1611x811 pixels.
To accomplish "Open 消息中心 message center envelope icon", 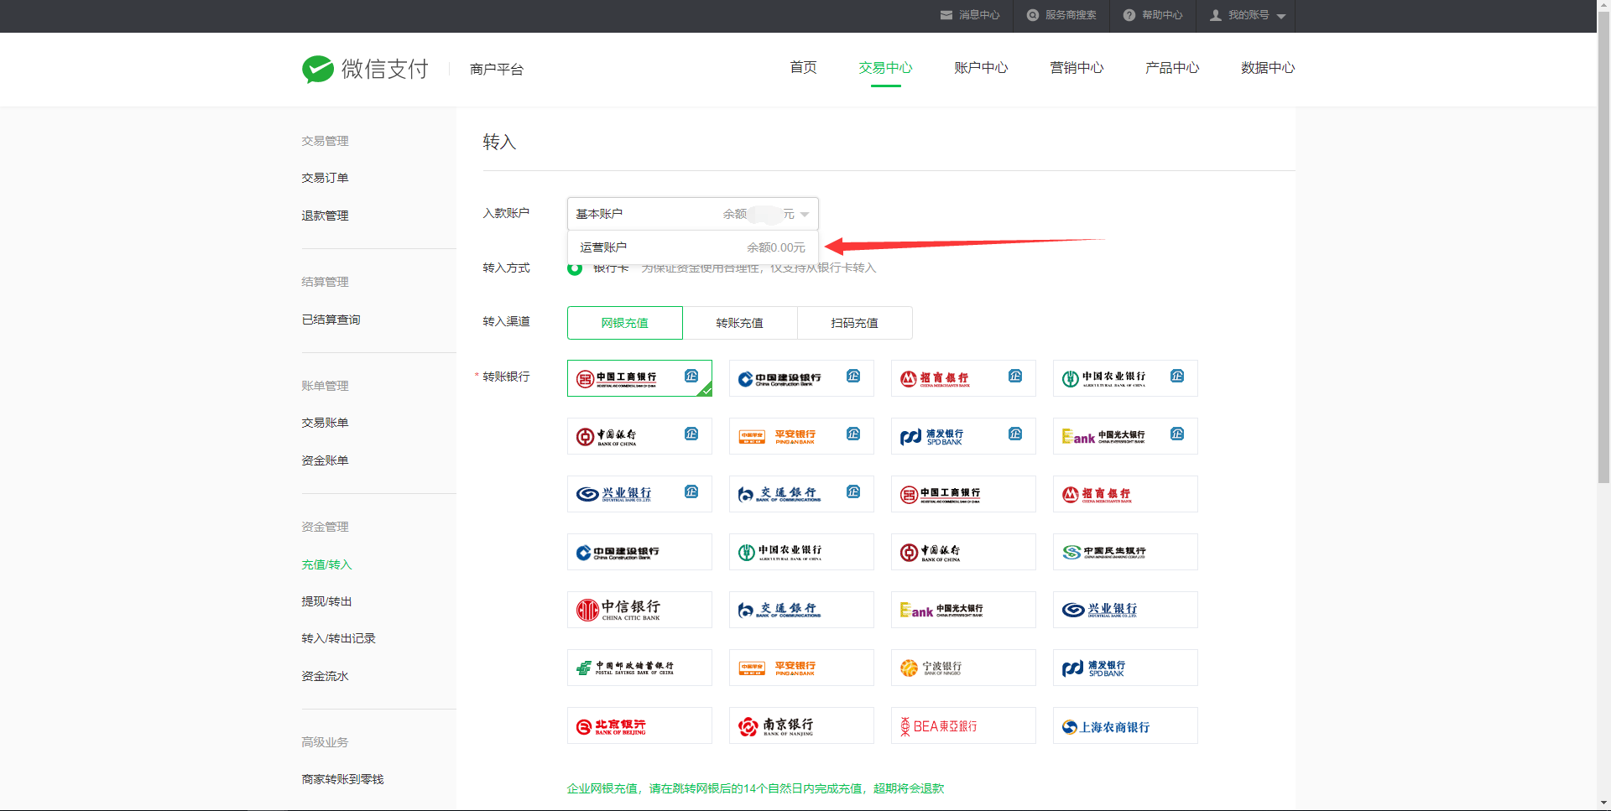I will click(946, 15).
